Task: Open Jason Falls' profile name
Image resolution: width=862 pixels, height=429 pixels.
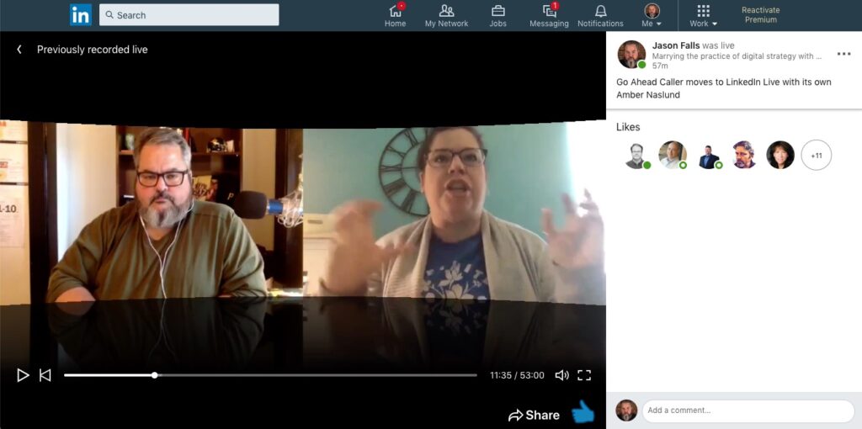Action: pyautogui.click(x=676, y=45)
